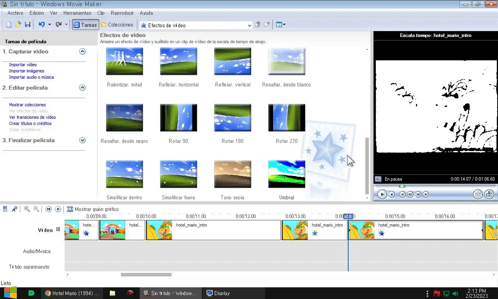Click the effects list vertical scrollbar thumb

tap(367, 165)
